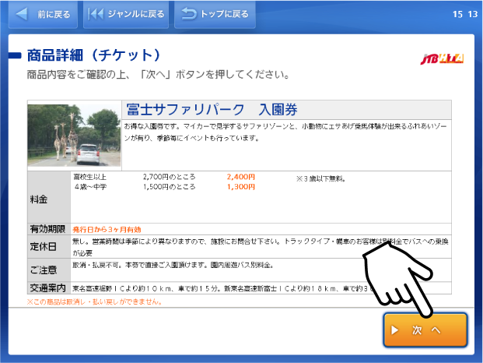Select the 2,400円 discounted price
The image size is (483, 363).
point(241,177)
